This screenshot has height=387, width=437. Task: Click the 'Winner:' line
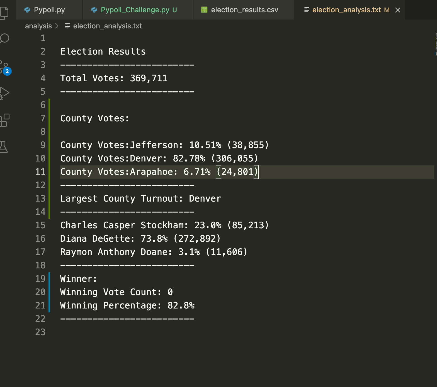79,279
